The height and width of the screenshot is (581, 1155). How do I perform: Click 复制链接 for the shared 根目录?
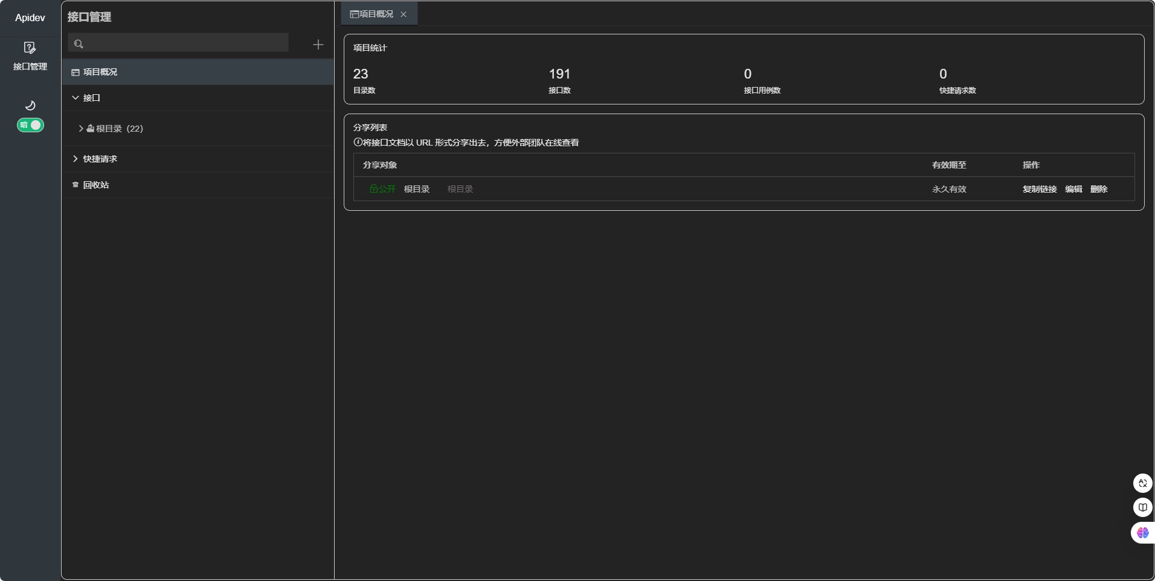[1039, 189]
